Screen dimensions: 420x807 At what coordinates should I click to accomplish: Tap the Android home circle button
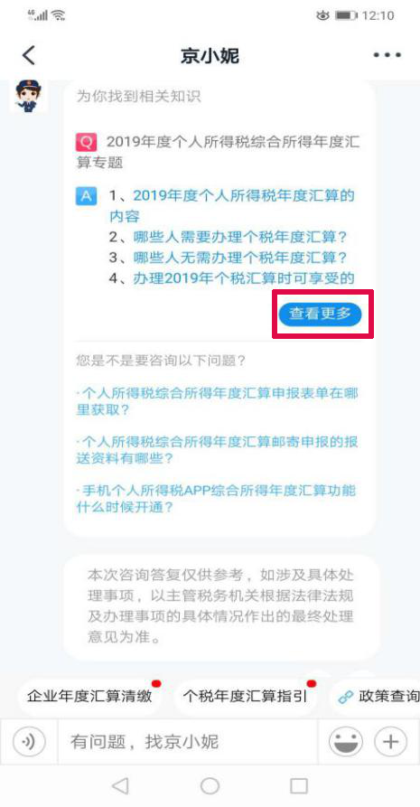click(x=210, y=786)
